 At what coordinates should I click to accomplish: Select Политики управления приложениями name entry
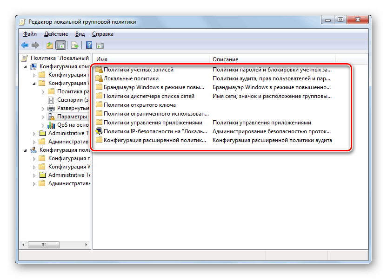153,123
